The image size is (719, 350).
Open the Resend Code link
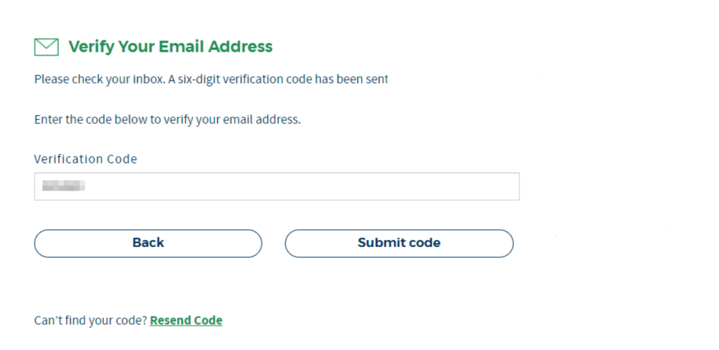pos(186,321)
